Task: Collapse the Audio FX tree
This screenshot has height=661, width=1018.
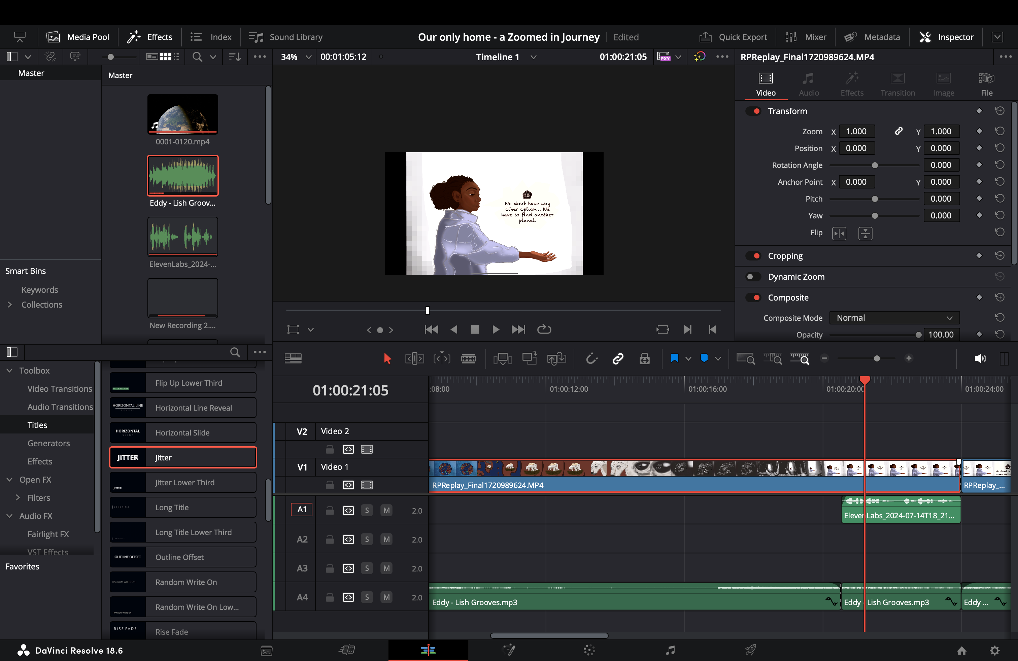Action: pyautogui.click(x=9, y=516)
